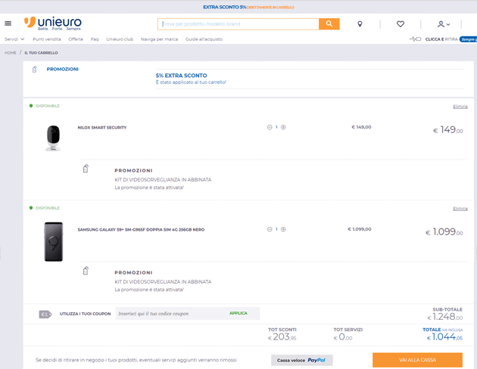
Task: Open Punti vendita menu item
Action: [46, 39]
